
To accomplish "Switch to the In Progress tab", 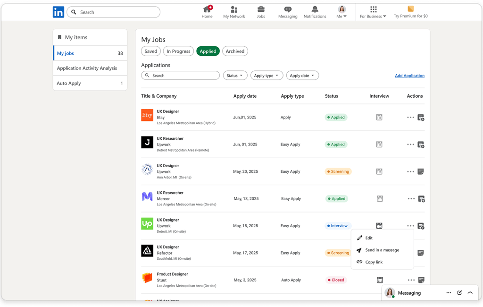I will pyautogui.click(x=178, y=51).
